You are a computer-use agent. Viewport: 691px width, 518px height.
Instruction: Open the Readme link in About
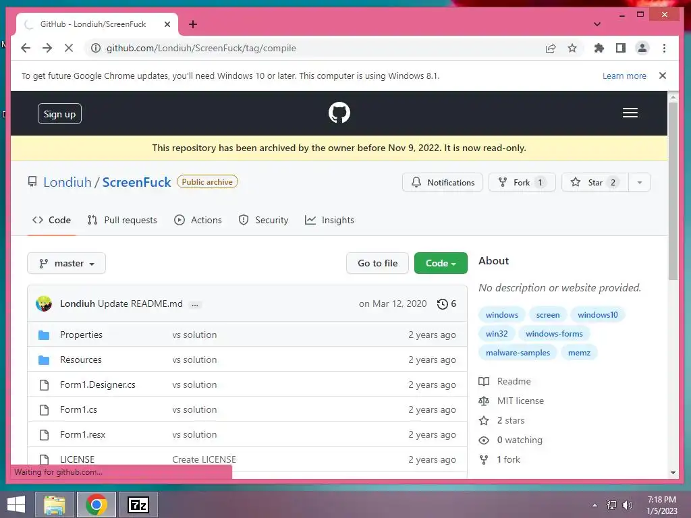505,382
